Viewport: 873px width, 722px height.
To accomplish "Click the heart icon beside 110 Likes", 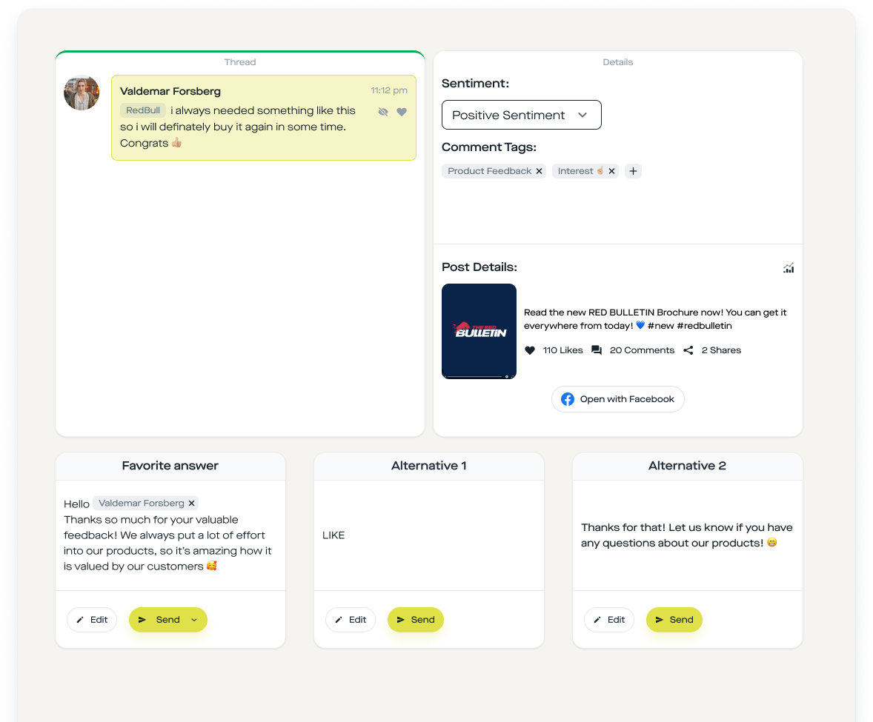I will coord(529,350).
